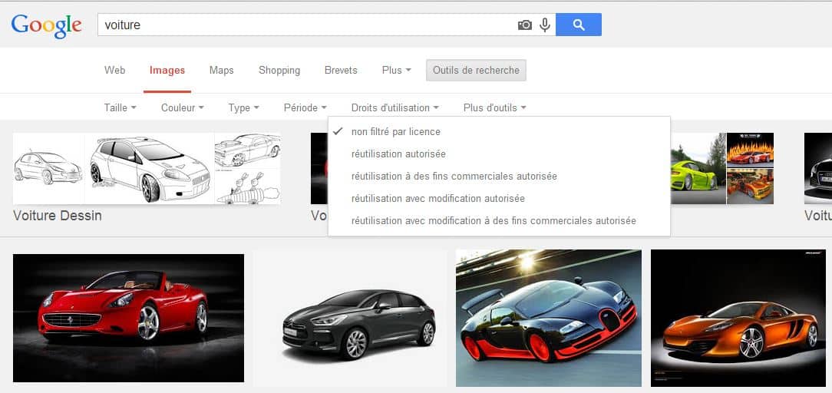Open the orange car in garage thumbnail
Image resolution: width=832 pixels, height=393 pixels.
[x=750, y=187]
